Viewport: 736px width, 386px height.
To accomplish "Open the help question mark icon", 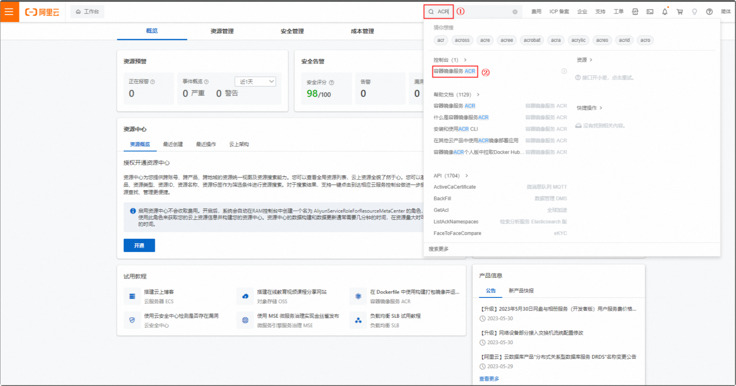I will tap(710, 12).
